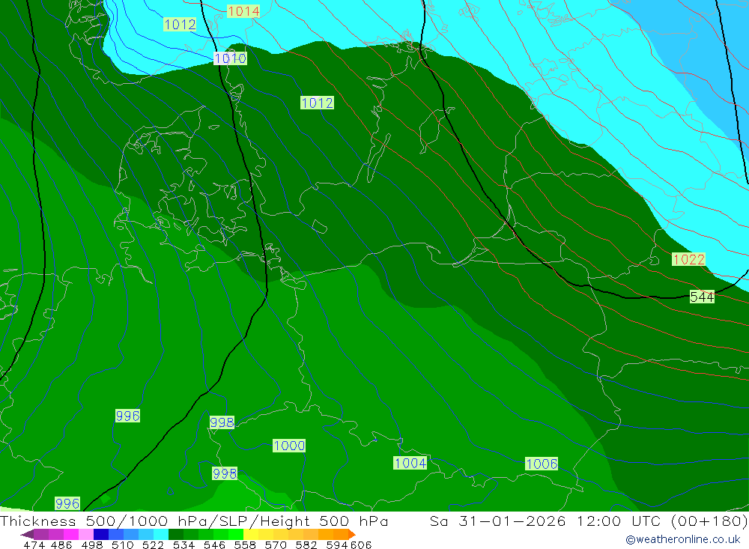749x549 pixels.
Task: Click the cyan legend swatch
Action: pyautogui.click(x=161, y=534)
